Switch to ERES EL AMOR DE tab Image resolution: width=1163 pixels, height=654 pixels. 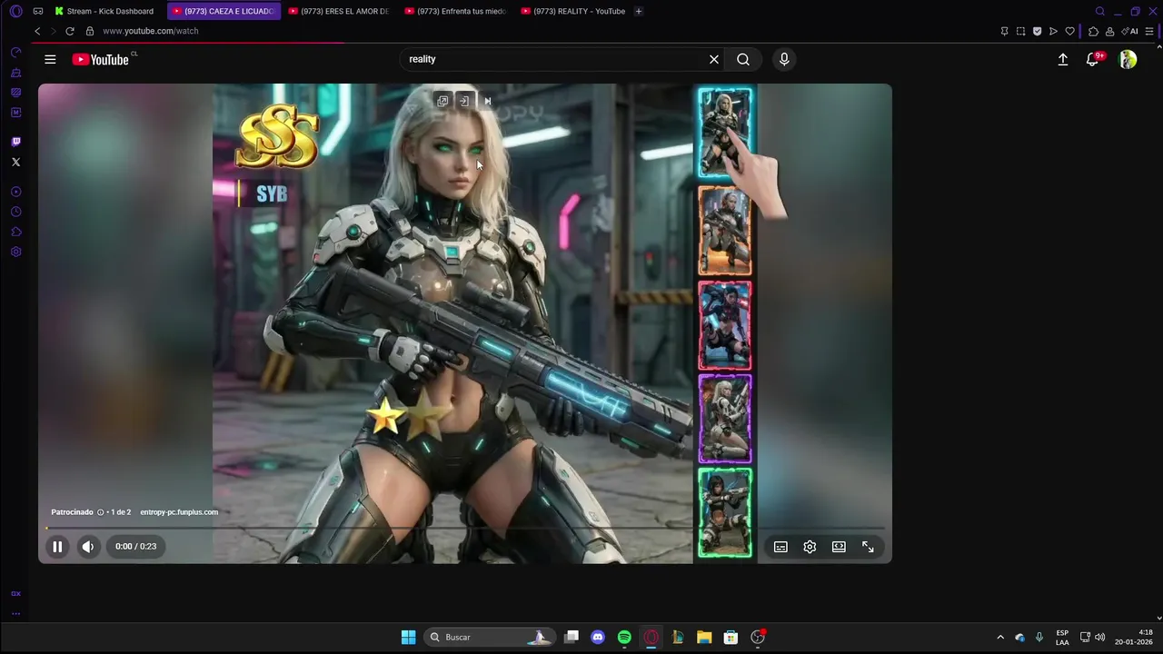click(339, 11)
